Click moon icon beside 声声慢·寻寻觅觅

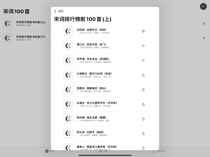click(x=68, y=60)
